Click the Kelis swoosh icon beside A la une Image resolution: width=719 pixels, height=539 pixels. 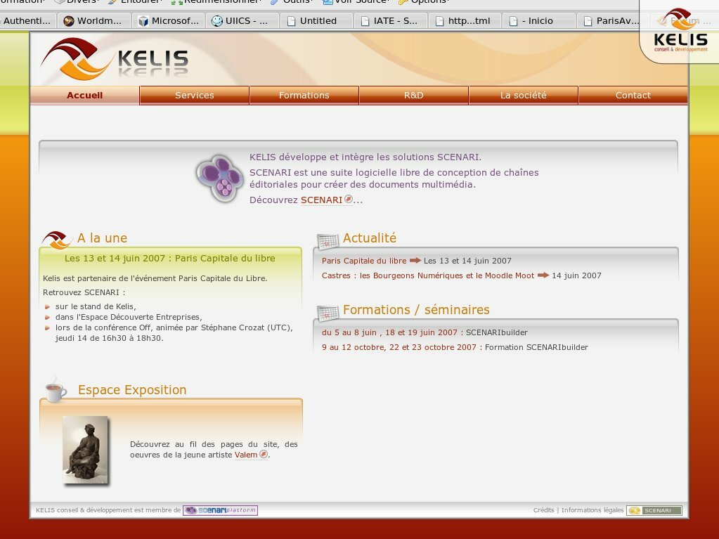point(58,240)
